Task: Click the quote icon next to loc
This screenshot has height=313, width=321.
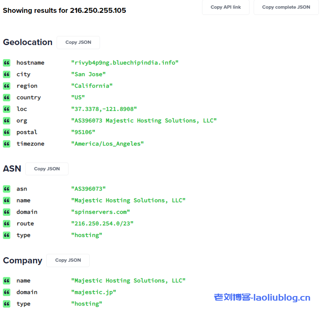Action: [x=7, y=109]
